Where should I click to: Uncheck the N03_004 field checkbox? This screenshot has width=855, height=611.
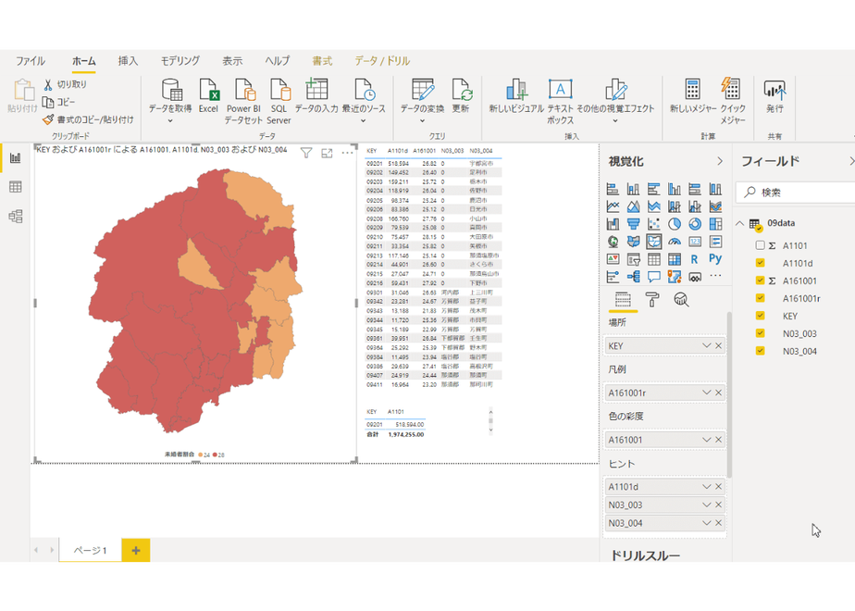pos(760,350)
